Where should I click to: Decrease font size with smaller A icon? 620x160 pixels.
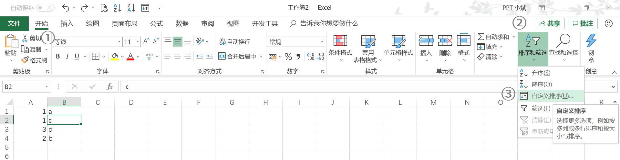(156, 41)
